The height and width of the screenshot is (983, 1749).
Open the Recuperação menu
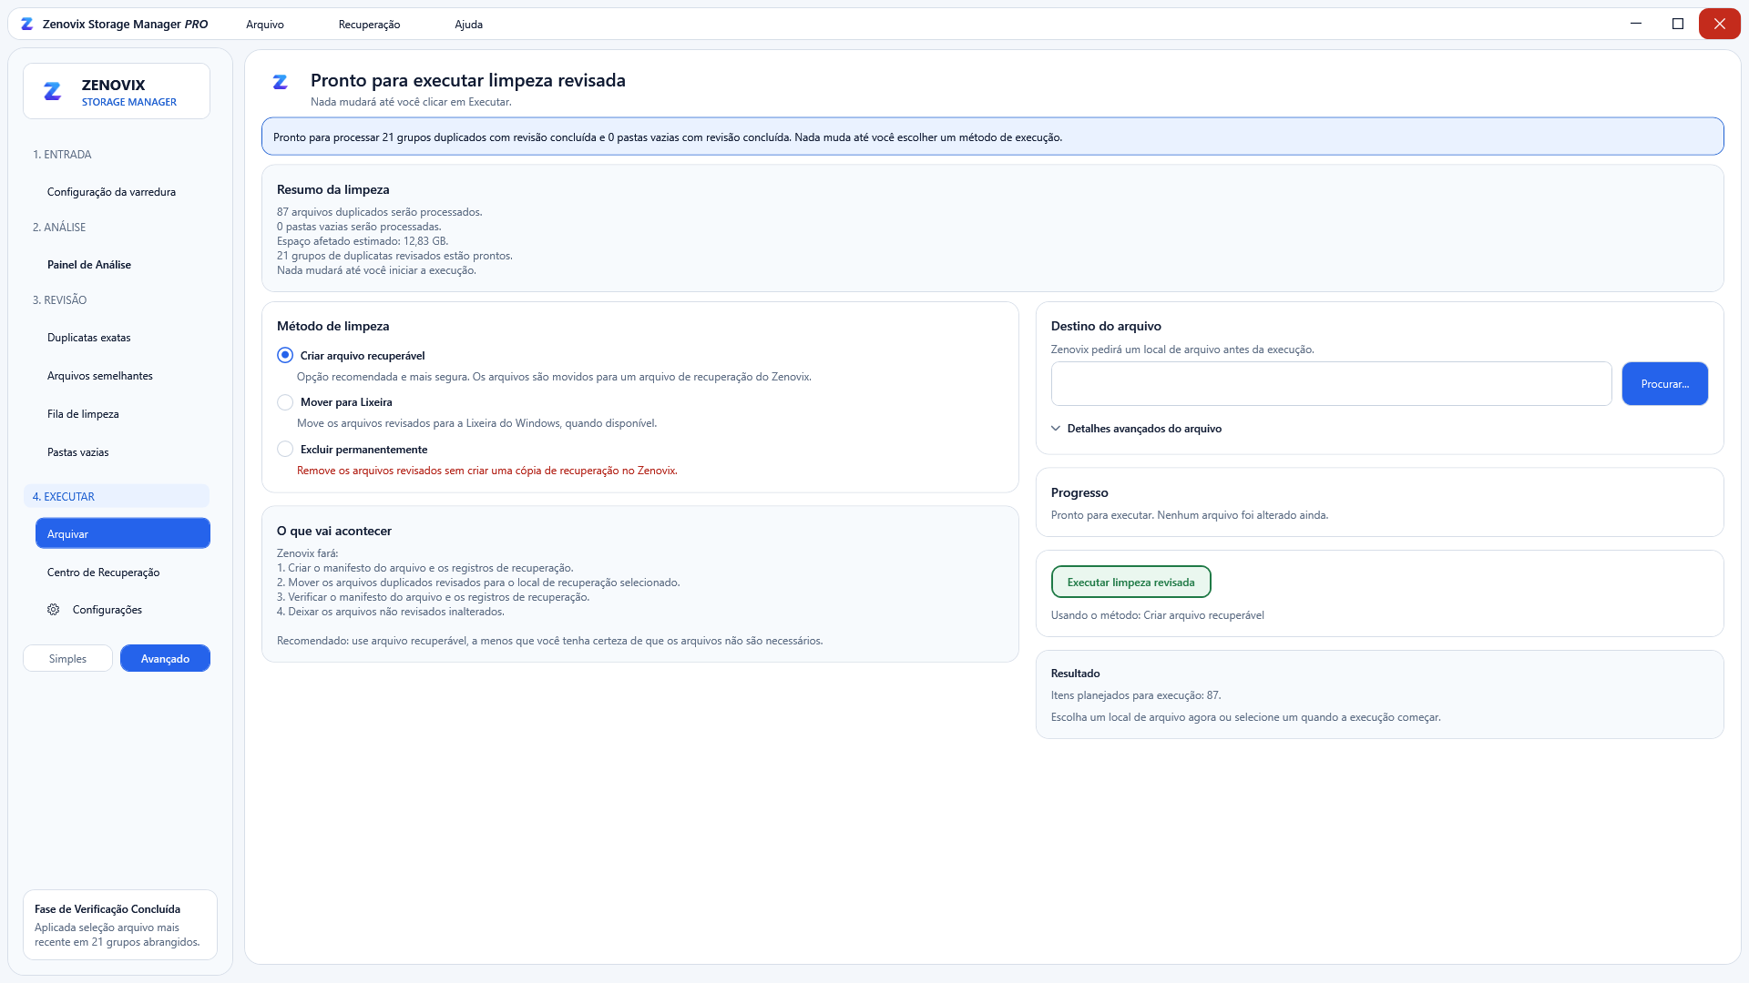[369, 25]
